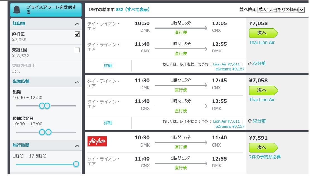This screenshot has height=182, width=318.
Task: Click refresh icon on first flight result
Action: pyautogui.click(x=250, y=63)
